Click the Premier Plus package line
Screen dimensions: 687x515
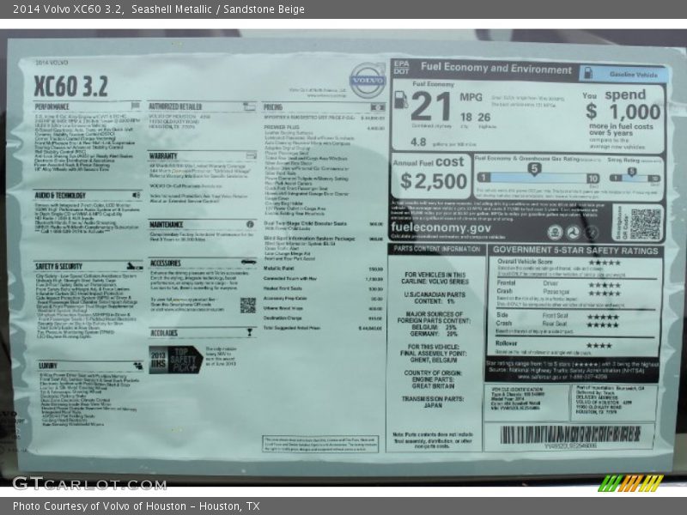tap(325, 127)
